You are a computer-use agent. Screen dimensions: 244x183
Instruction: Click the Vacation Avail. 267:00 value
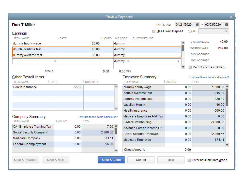[x=223, y=48]
